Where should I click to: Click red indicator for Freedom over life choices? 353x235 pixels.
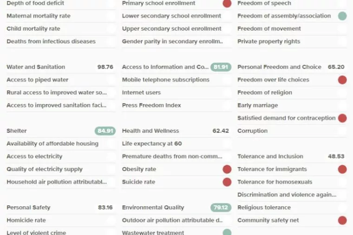(342, 80)
